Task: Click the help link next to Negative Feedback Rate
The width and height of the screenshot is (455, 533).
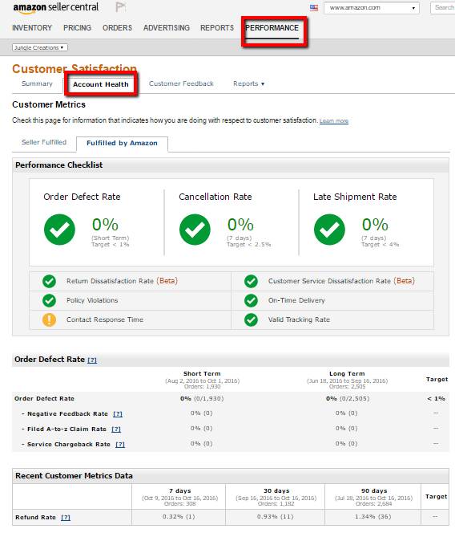Action: 118,414
